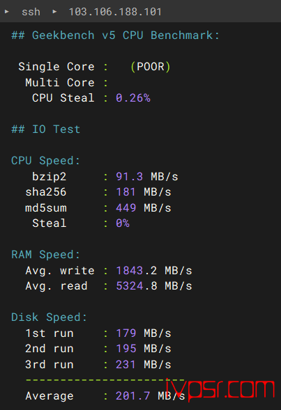Click the bzip2 91.3 value
The width and height of the screenshot is (281, 410).
[130, 177]
